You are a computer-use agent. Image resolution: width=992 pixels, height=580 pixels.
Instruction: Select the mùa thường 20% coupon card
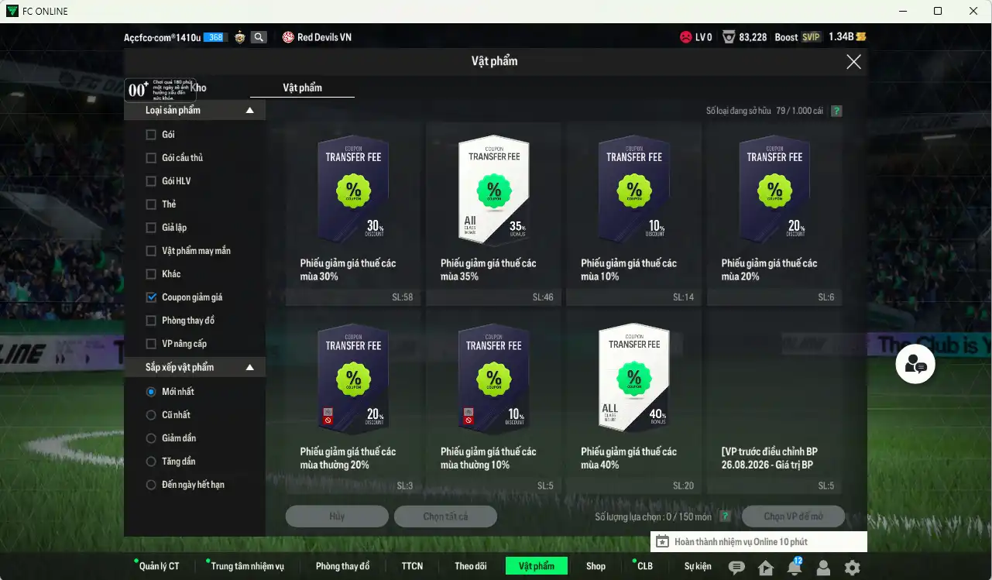(353, 401)
